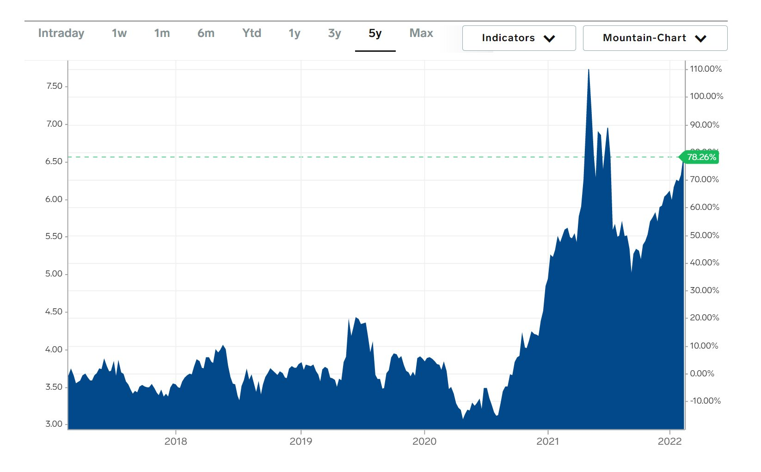Click the highest peak of the chart
The height and width of the screenshot is (472, 761).
(x=588, y=70)
